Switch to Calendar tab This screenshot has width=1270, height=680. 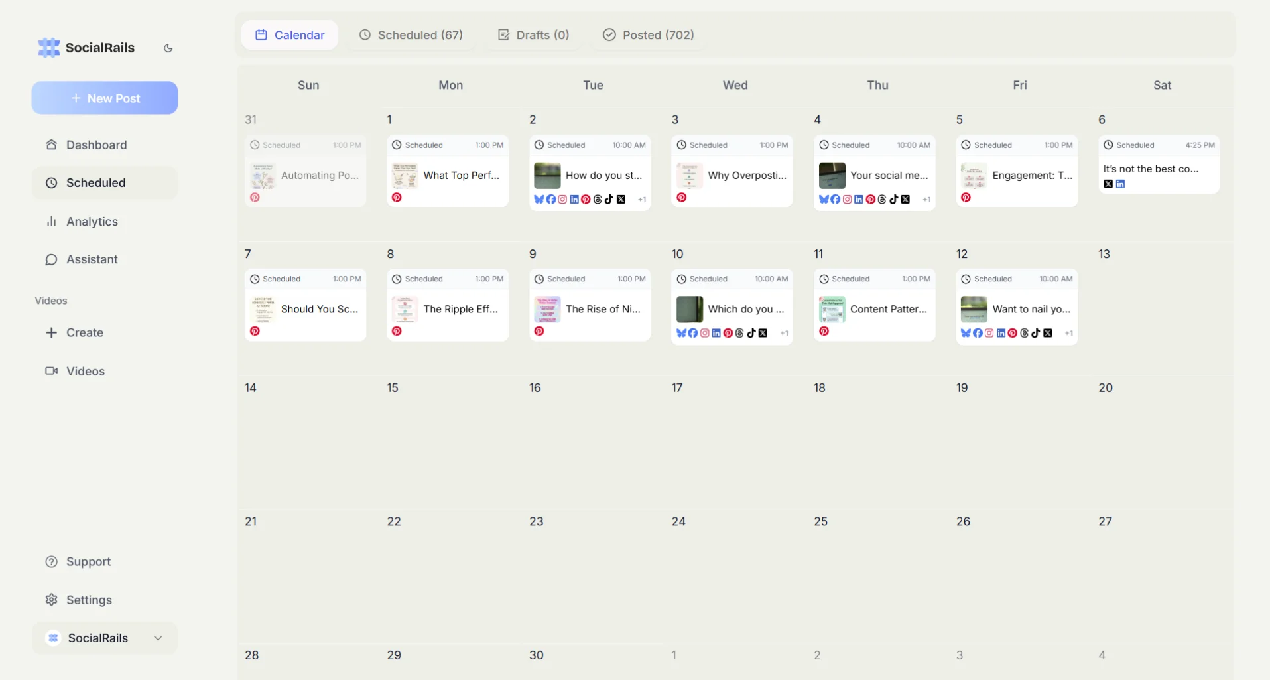(290, 35)
